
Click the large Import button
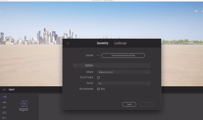(24, 106)
